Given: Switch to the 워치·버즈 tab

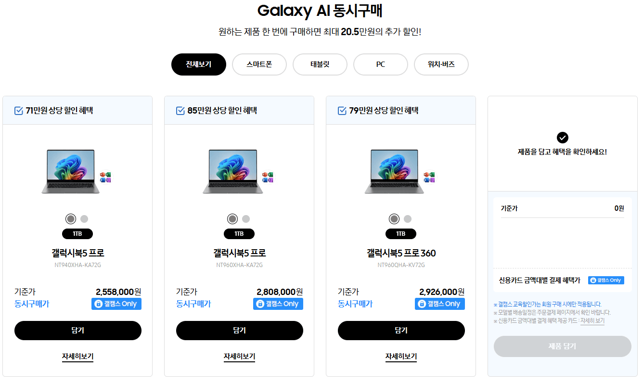Looking at the screenshot, I should (x=441, y=64).
